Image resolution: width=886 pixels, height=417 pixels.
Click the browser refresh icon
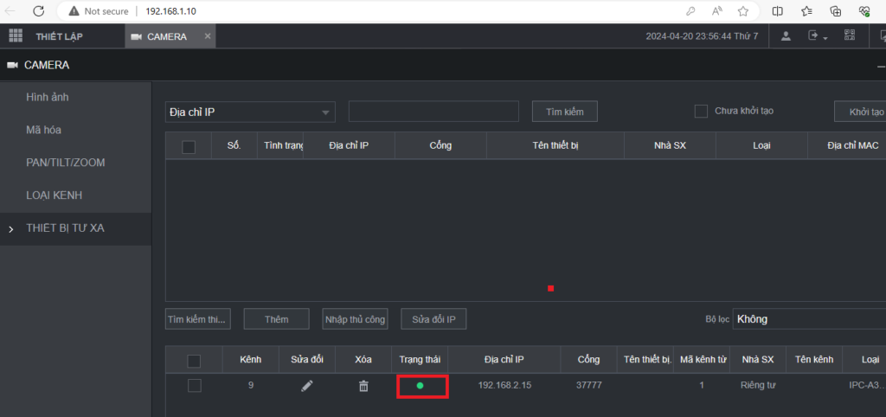click(x=39, y=11)
